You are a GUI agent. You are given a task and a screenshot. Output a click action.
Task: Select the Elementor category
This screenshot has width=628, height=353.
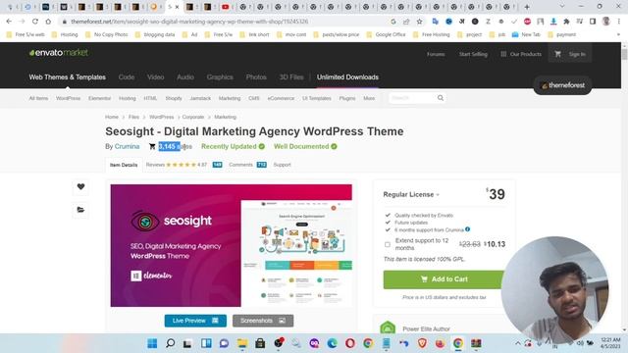pyautogui.click(x=100, y=98)
